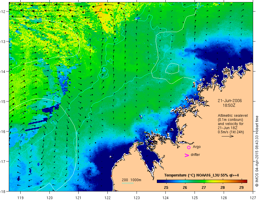The height and width of the screenshot is (200, 259).
Task: Click the '21-Jun 18Z' legend line
Action: [227, 128]
